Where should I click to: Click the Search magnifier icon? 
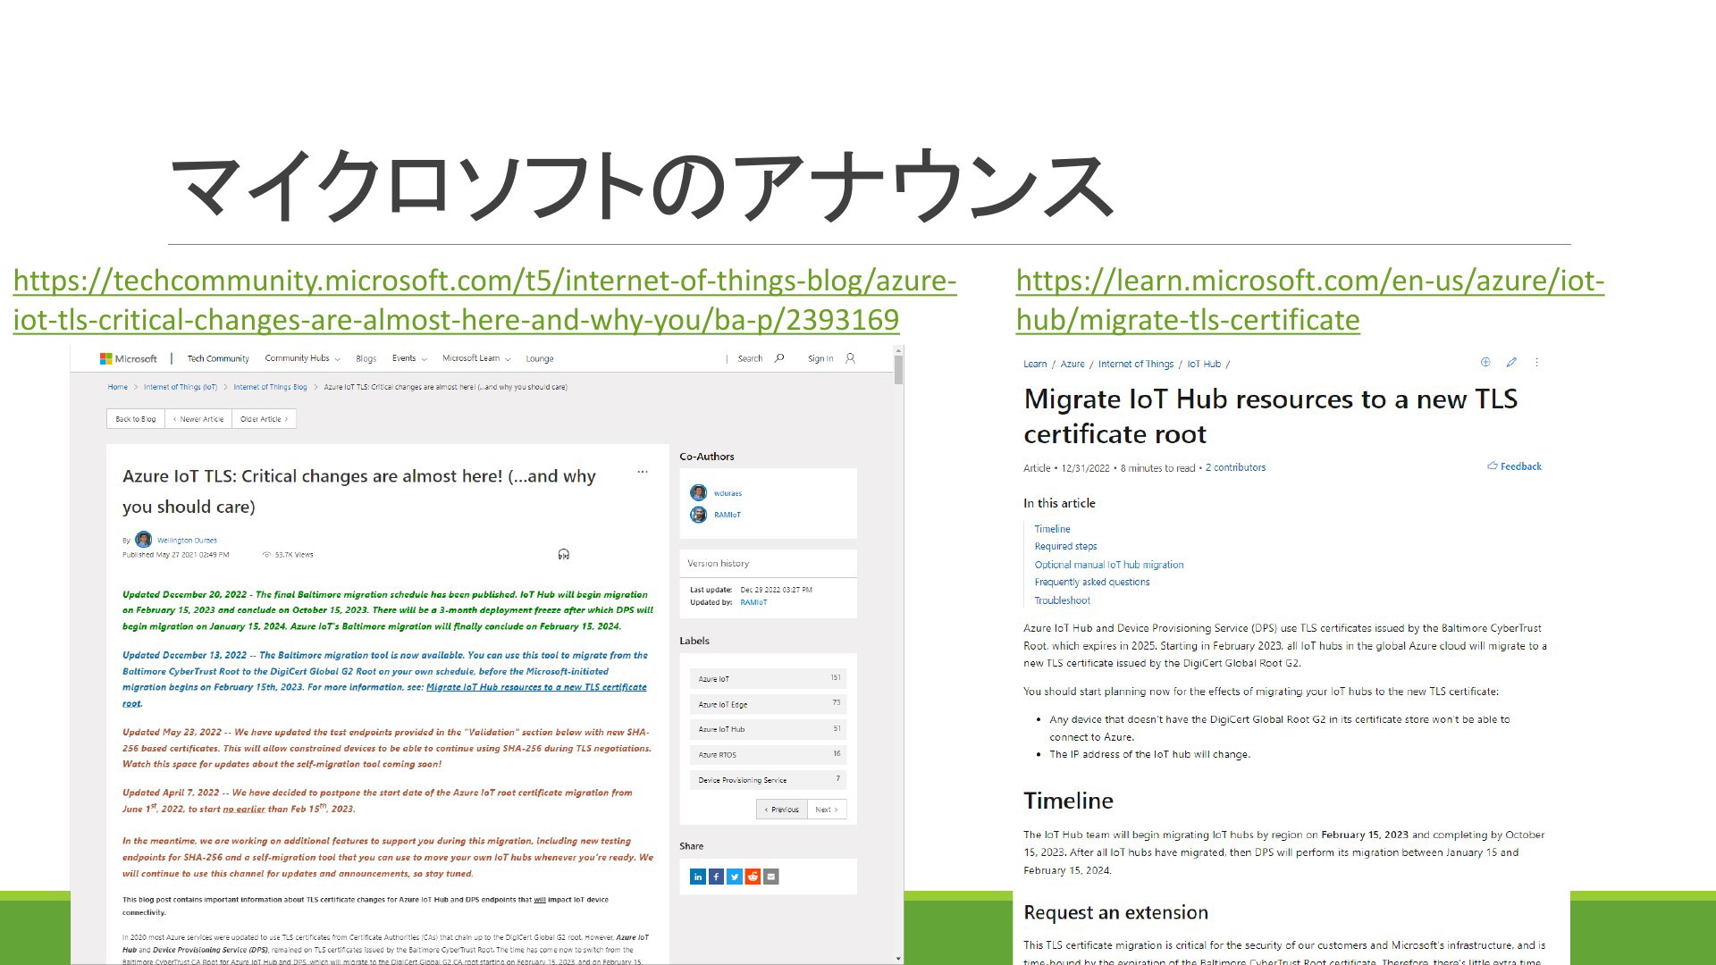pyautogui.click(x=779, y=358)
